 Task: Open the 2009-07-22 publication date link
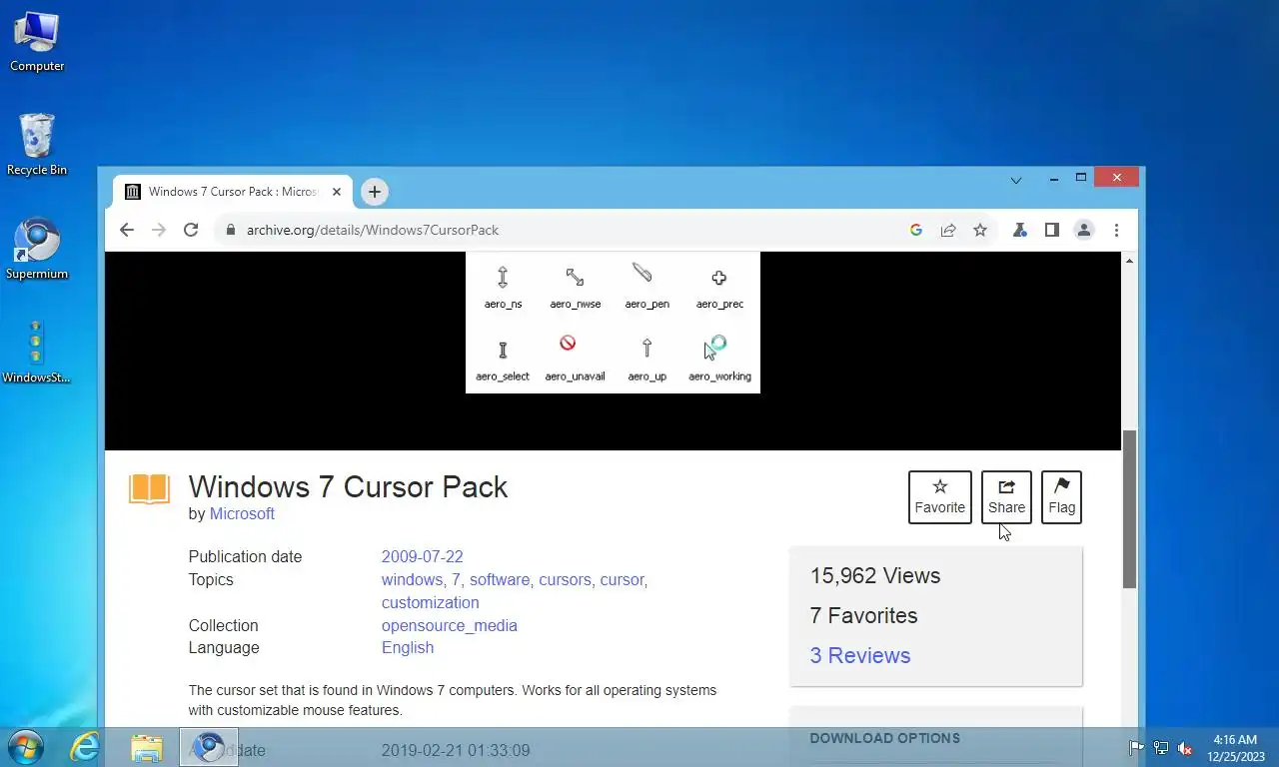coord(422,556)
